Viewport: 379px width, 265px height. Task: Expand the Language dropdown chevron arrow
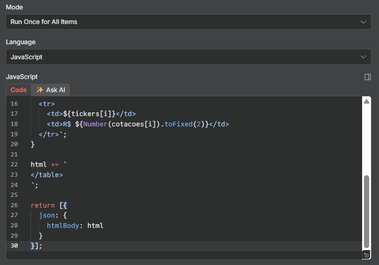point(363,57)
